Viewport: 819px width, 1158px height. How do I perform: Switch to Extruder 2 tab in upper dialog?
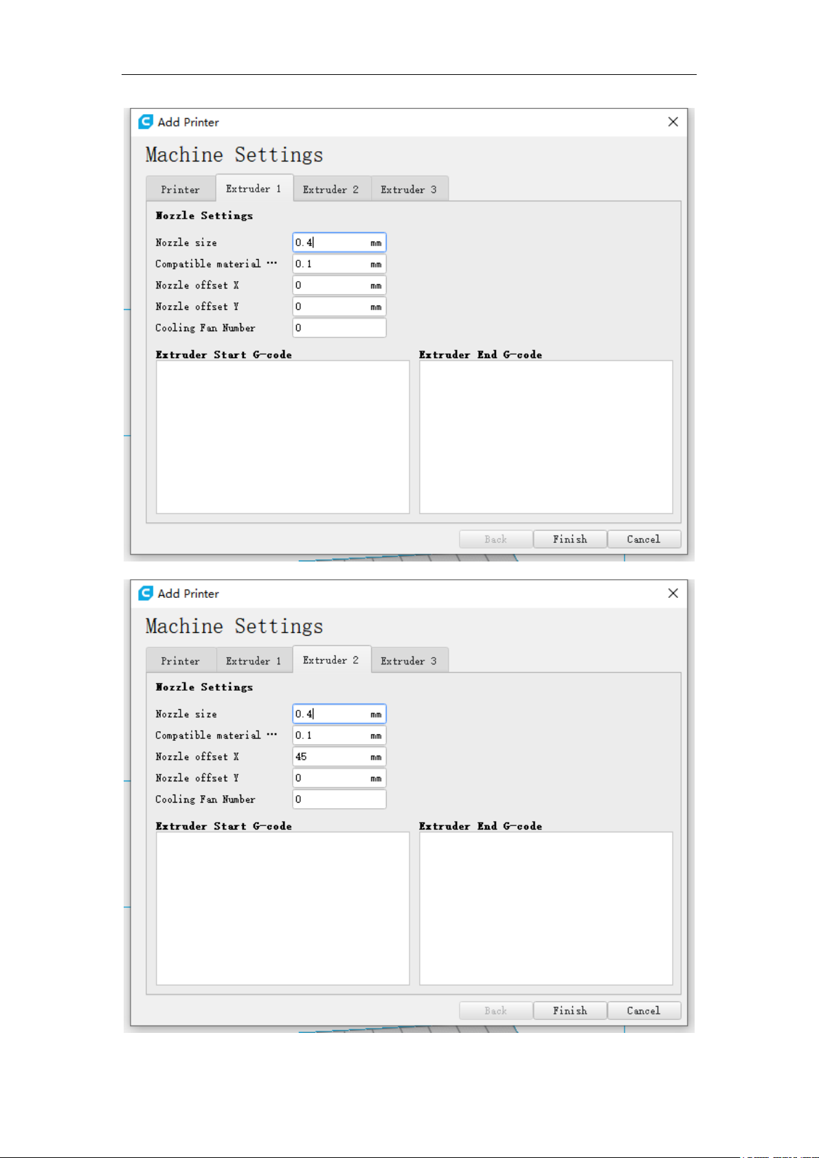click(x=332, y=189)
